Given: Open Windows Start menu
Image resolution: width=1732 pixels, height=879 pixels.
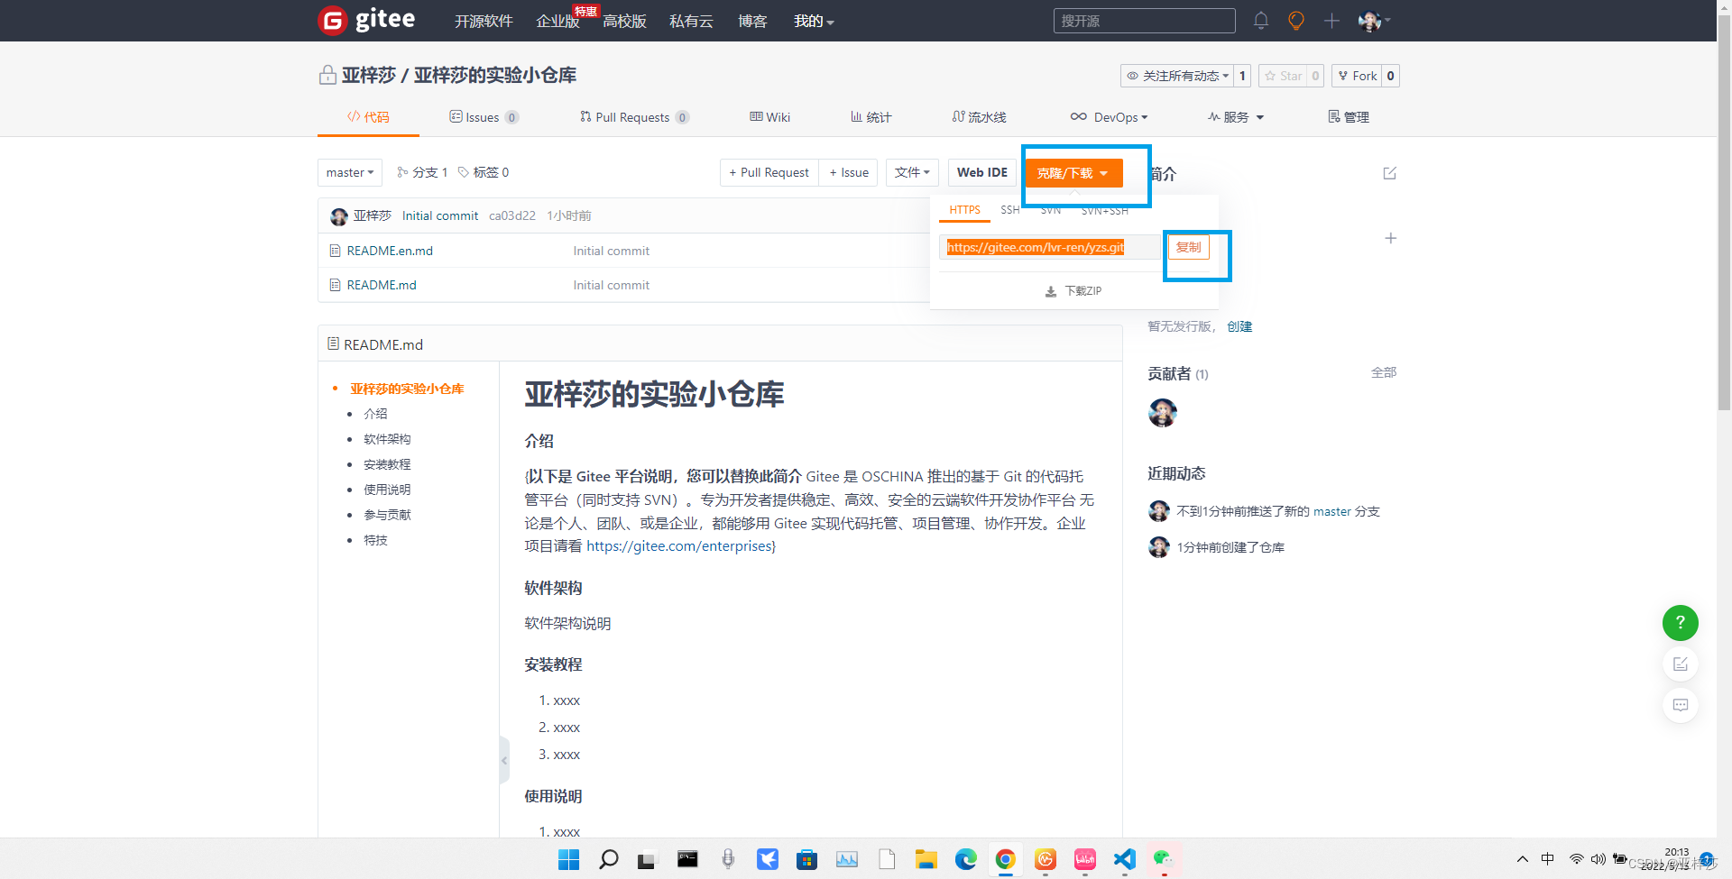Looking at the screenshot, I should (568, 859).
